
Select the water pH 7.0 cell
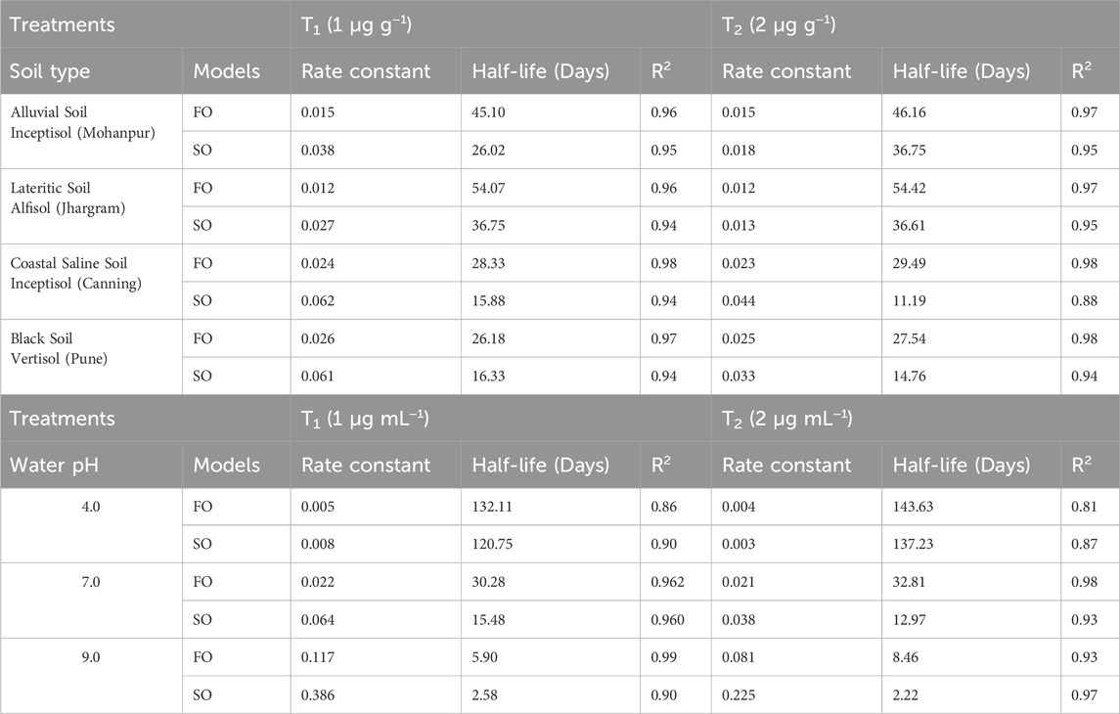(91, 601)
